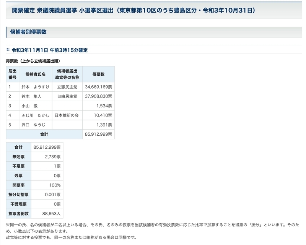Click party cell 立憲民主党

pos(67,87)
